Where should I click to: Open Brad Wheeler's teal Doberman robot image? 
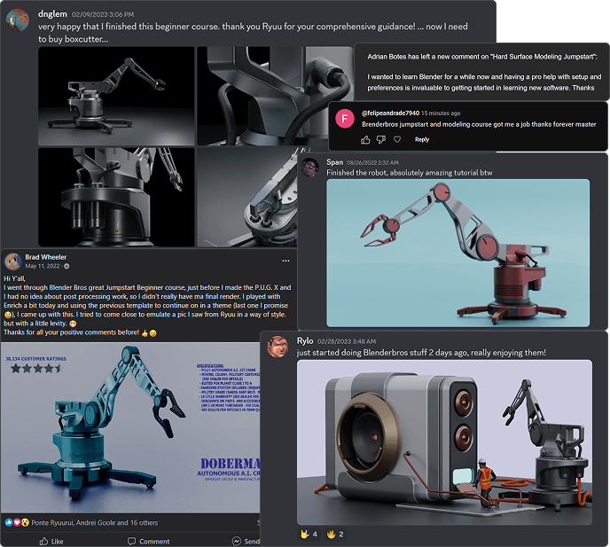tap(130, 427)
